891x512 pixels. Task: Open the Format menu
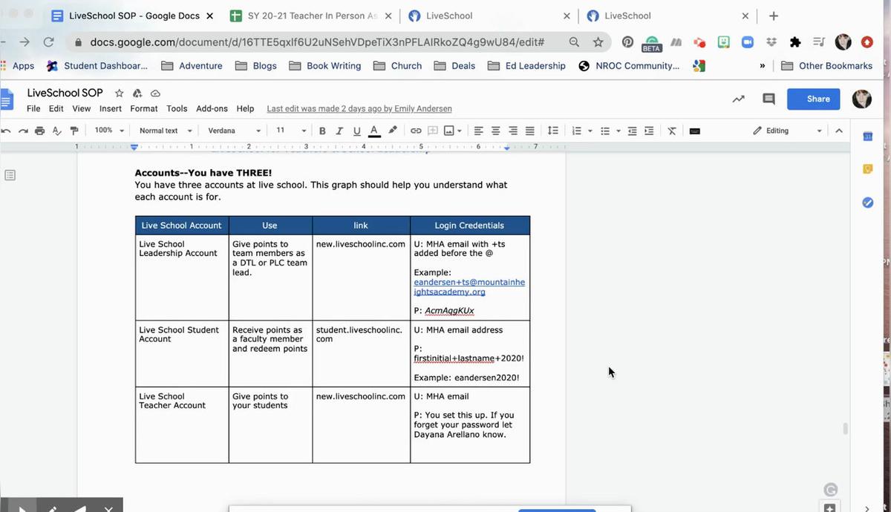(x=144, y=108)
